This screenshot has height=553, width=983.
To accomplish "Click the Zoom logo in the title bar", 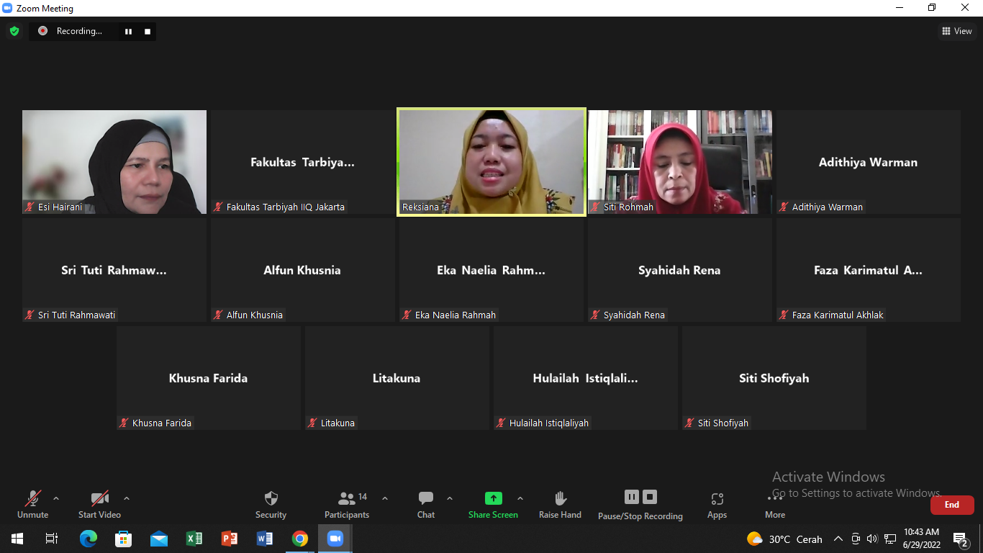I will (x=8, y=8).
